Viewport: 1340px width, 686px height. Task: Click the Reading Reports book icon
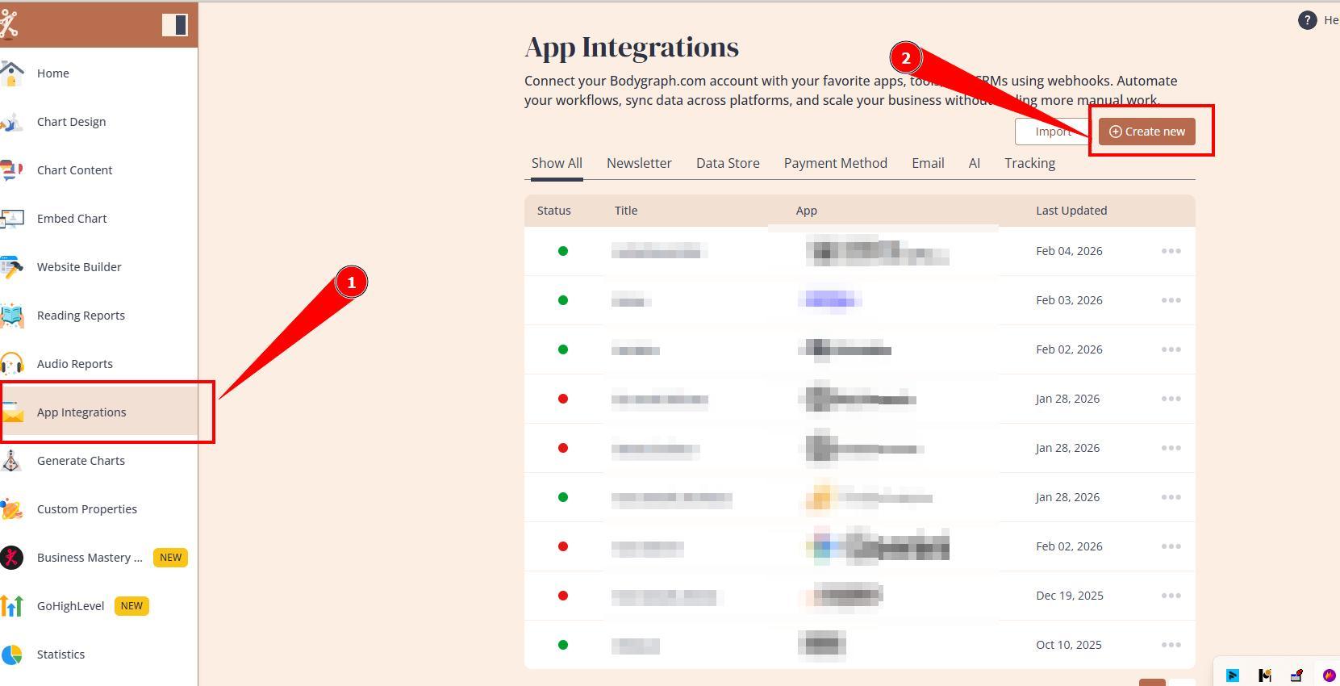(11, 316)
